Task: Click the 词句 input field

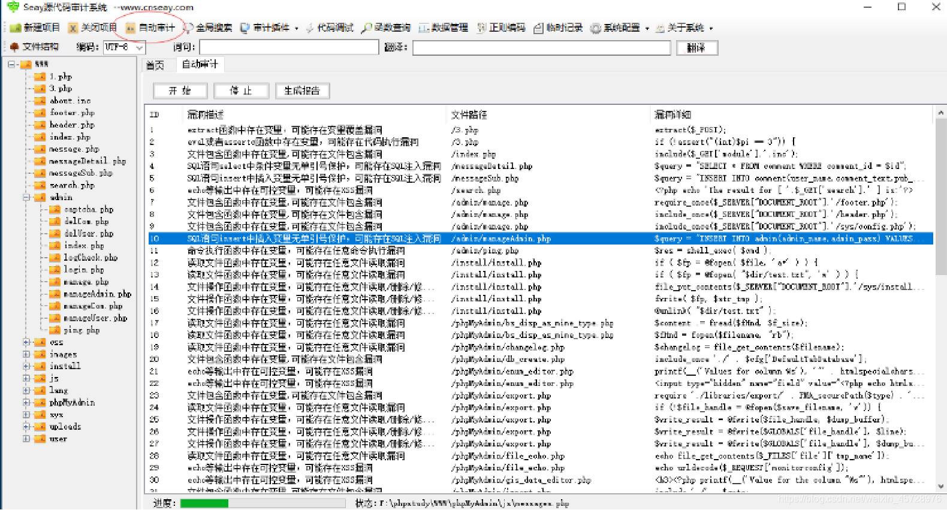Action: pos(289,47)
